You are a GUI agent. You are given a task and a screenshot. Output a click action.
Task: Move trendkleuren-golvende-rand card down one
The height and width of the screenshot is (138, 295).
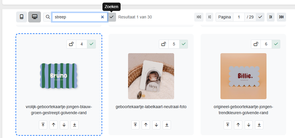[x=249, y=125]
